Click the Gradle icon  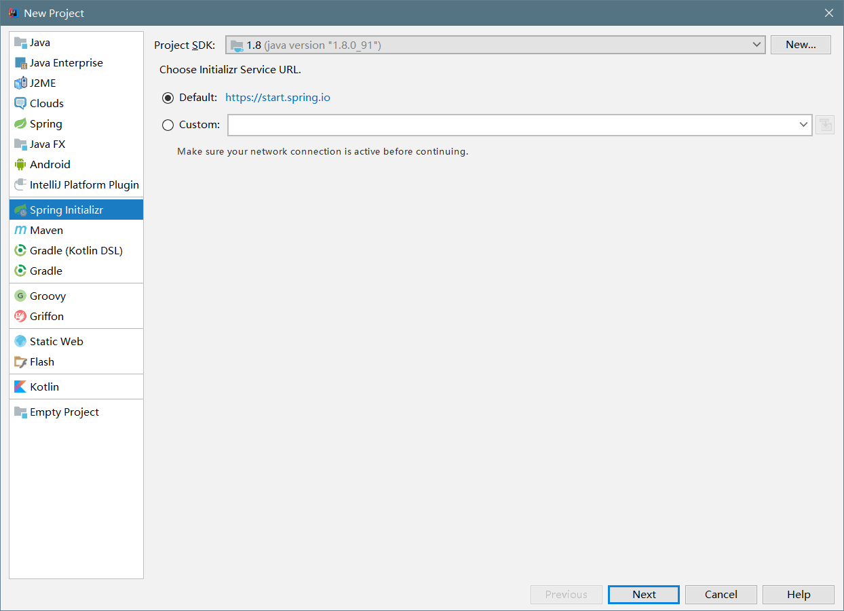pos(20,271)
